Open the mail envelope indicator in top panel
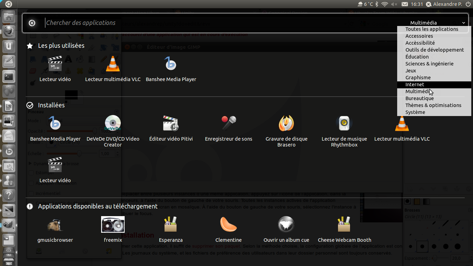The height and width of the screenshot is (266, 473). pyautogui.click(x=404, y=4)
